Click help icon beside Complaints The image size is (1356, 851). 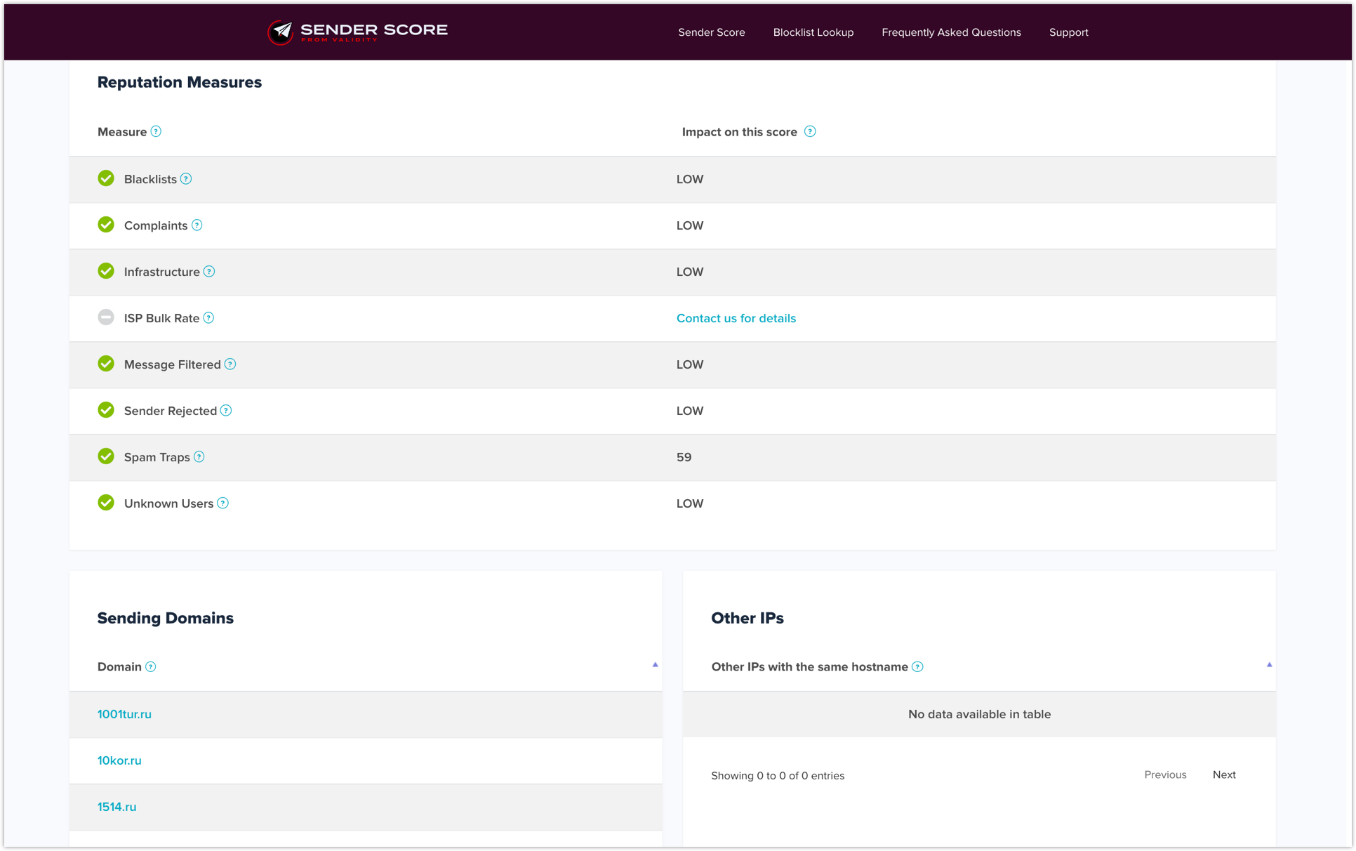(x=197, y=225)
